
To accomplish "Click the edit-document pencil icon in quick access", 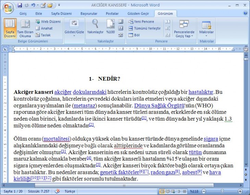I will pos(43,5).
